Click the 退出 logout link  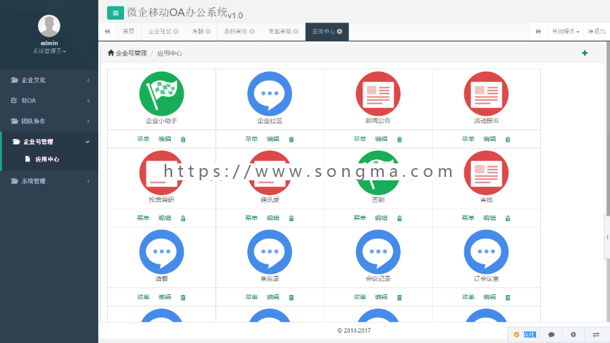pyautogui.click(x=596, y=31)
